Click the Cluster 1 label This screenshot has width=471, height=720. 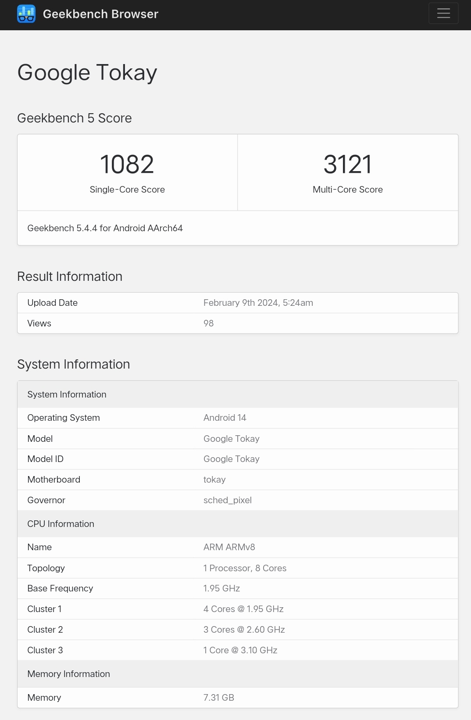(x=44, y=609)
